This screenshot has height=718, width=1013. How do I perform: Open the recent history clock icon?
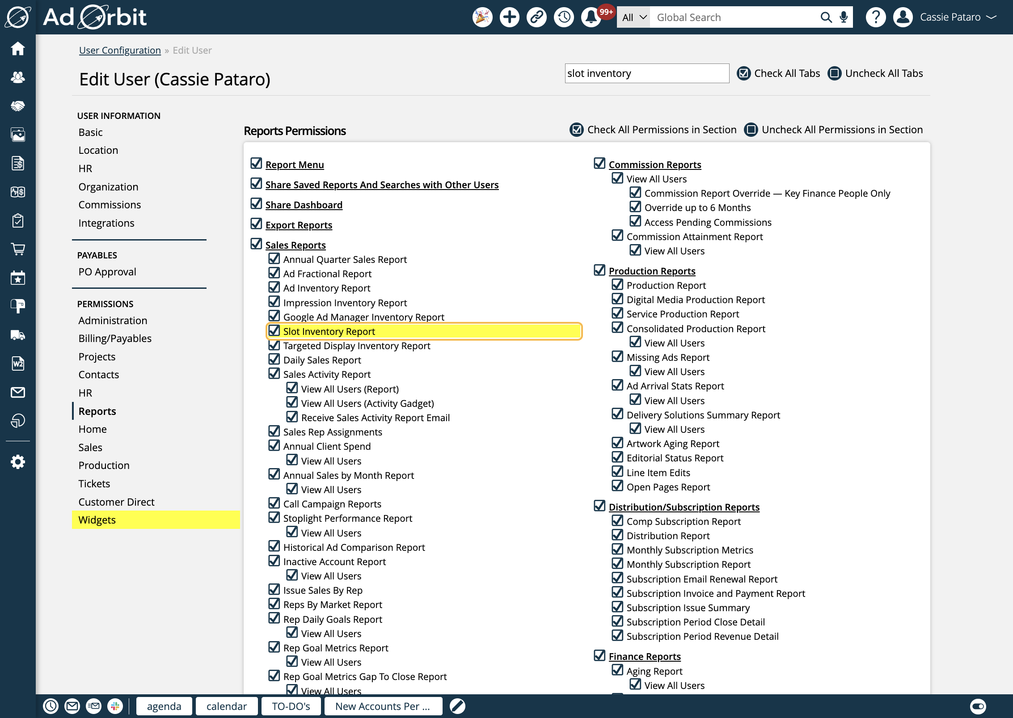coord(564,17)
